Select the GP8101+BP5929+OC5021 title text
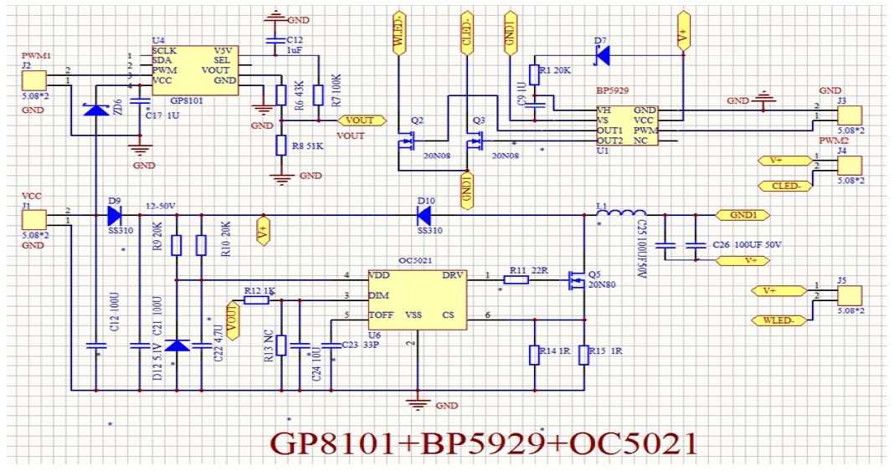 pos(484,443)
